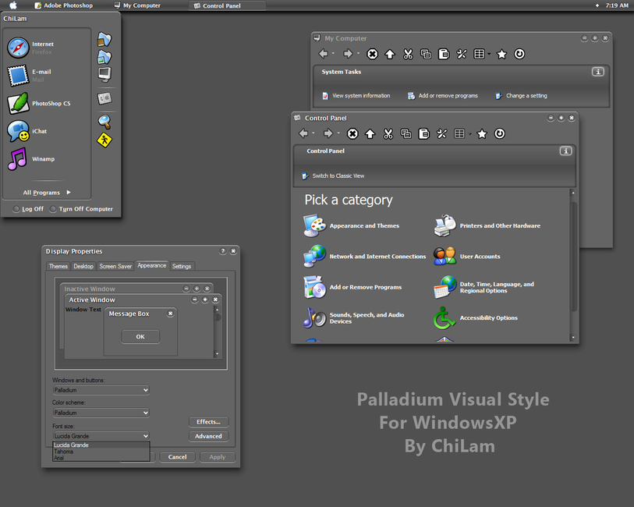Switch to the Screen Saver tab
634x507 pixels.
click(115, 266)
